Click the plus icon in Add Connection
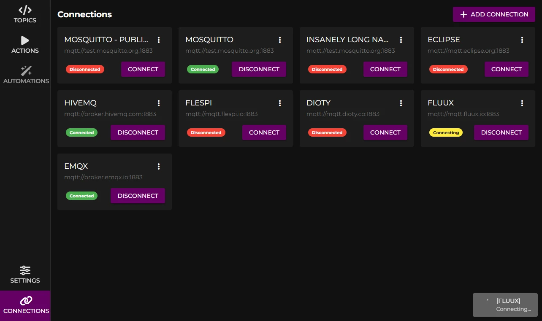The image size is (542, 321). coord(463,14)
